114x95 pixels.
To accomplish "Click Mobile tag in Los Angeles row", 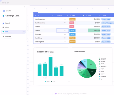I will (72, 42).
